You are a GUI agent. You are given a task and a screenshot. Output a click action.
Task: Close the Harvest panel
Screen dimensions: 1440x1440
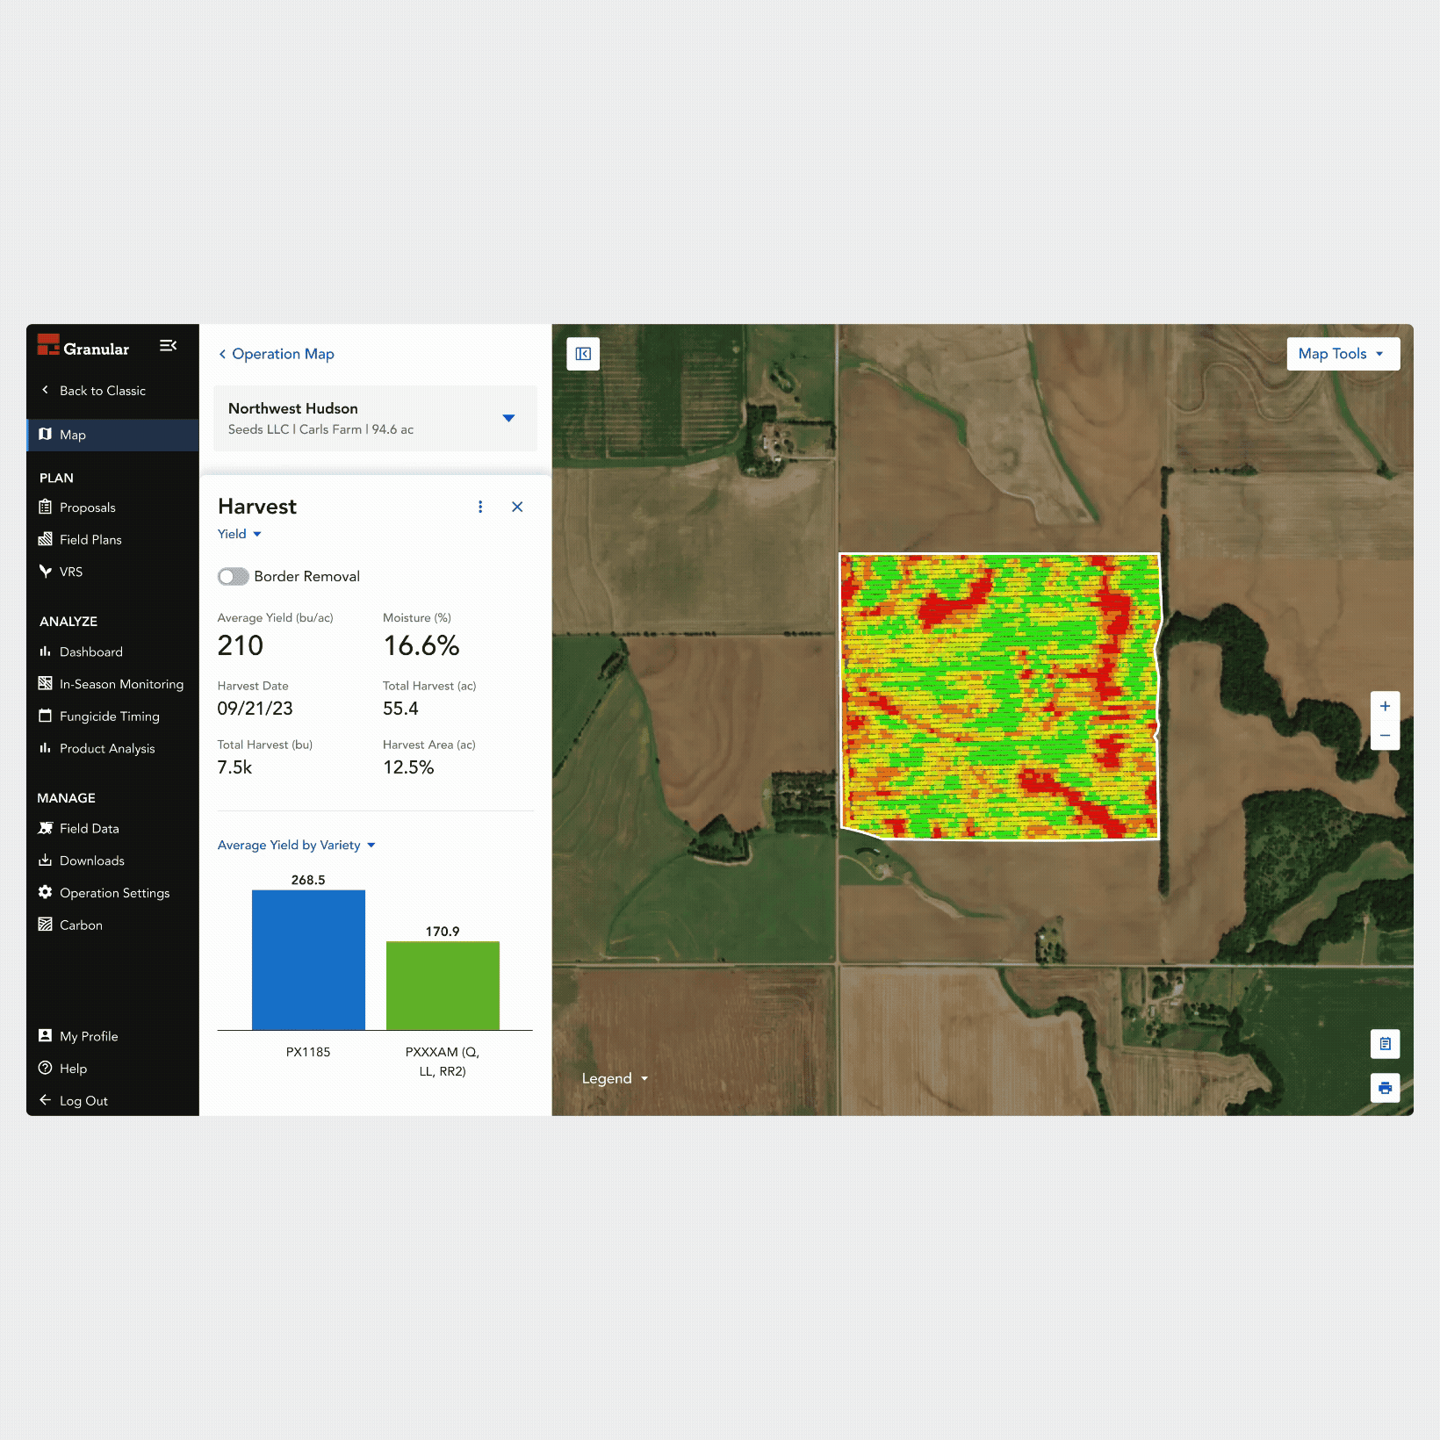pos(517,507)
